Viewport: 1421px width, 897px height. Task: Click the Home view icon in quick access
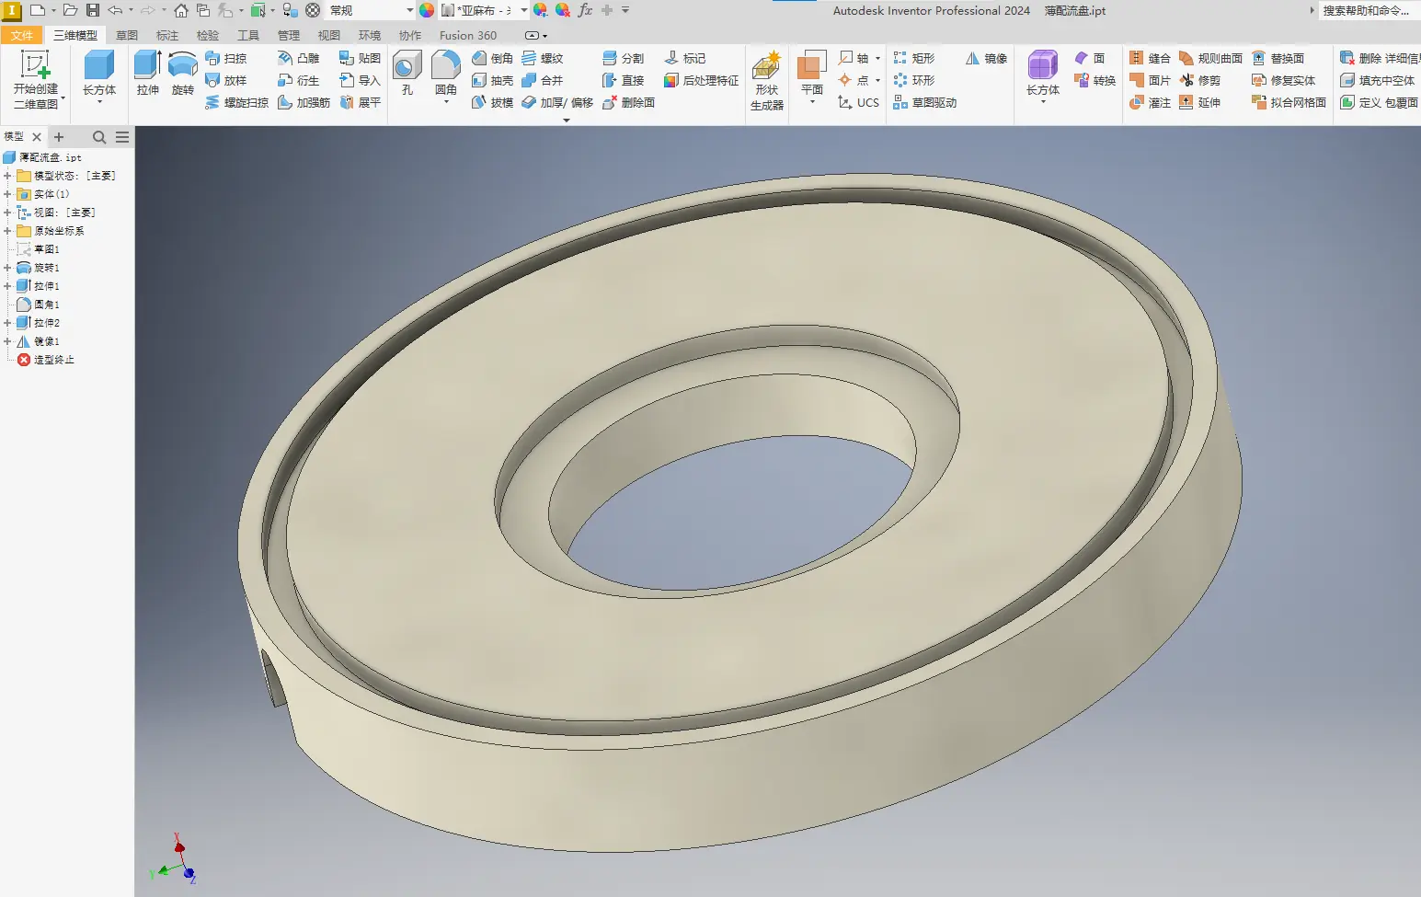pyautogui.click(x=181, y=10)
